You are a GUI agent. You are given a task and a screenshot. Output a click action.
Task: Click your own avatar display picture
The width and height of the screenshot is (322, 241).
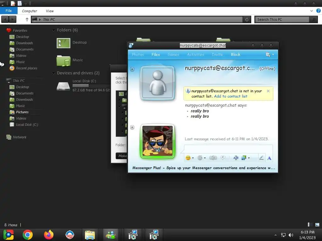tap(158, 141)
